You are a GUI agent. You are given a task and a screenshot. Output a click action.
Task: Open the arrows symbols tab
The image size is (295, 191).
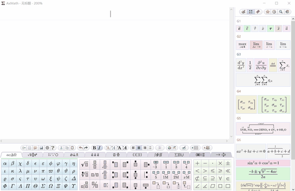(x=221, y=155)
